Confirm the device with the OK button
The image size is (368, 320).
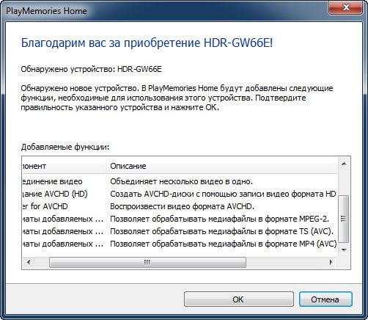[238, 299]
